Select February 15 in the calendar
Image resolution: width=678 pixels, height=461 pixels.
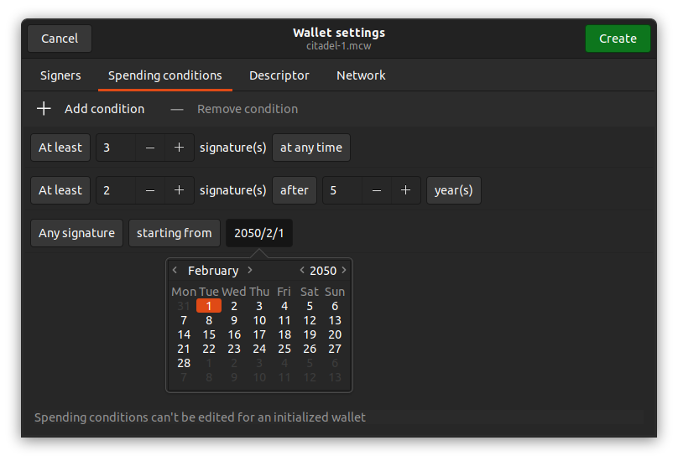coord(209,334)
